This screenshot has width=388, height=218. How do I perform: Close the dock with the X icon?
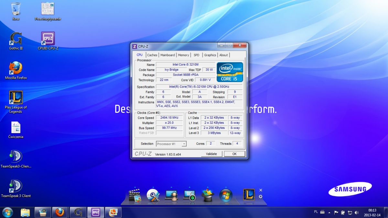point(261,190)
